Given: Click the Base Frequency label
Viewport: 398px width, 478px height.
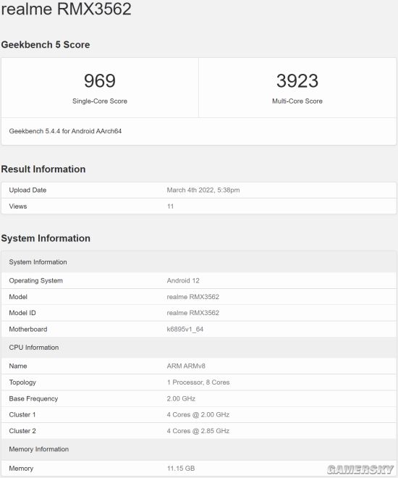Looking at the screenshot, I should pyautogui.click(x=33, y=399).
